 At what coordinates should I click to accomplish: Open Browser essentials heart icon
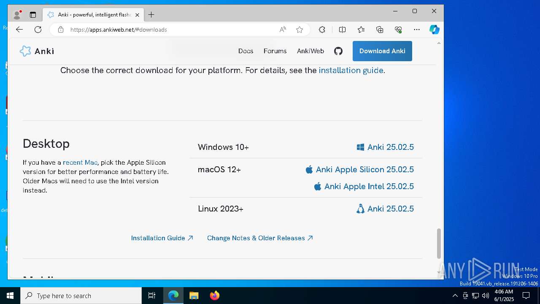pos(398,30)
